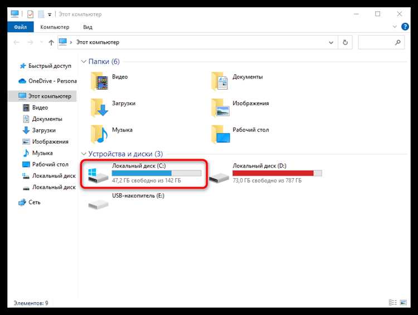Close the Этот компьютер window
Viewport: 418px width, 315px height.
click(x=400, y=14)
